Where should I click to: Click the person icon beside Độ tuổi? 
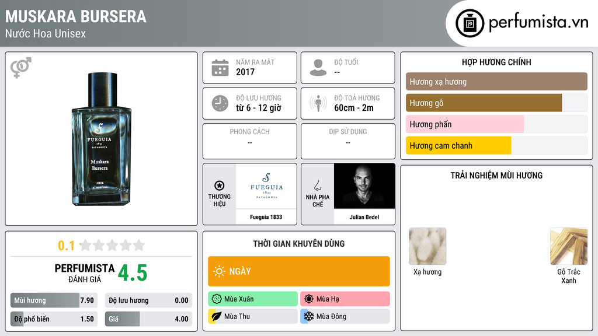pos(318,68)
